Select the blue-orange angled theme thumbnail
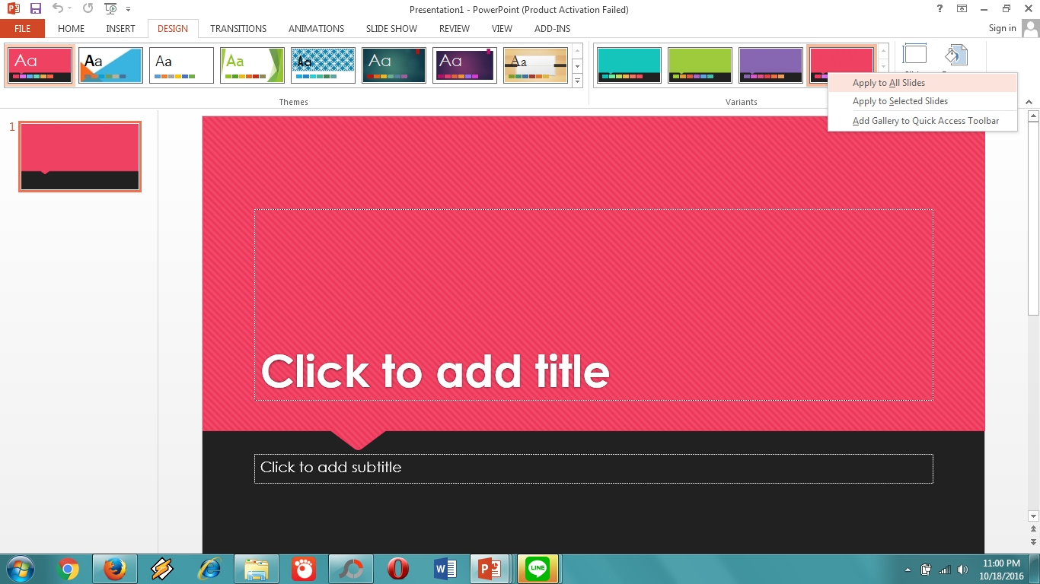Viewport: 1040px width, 584px height. [x=110, y=65]
